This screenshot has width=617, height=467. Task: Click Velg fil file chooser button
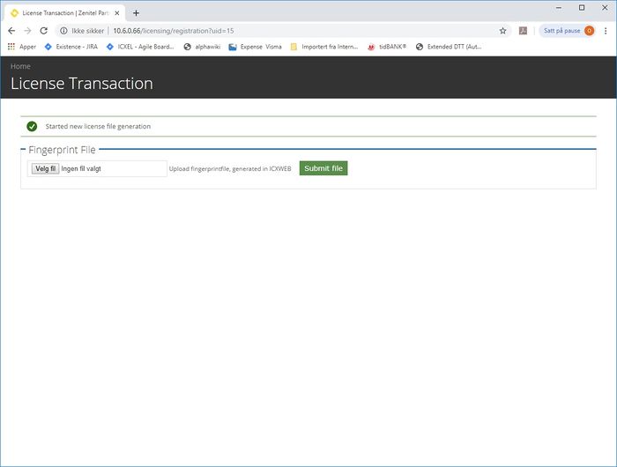tap(45, 169)
